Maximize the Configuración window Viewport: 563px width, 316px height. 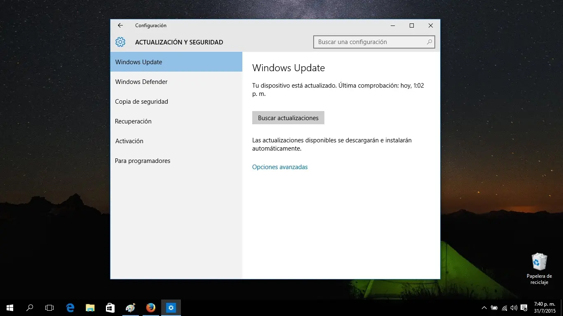point(412,26)
